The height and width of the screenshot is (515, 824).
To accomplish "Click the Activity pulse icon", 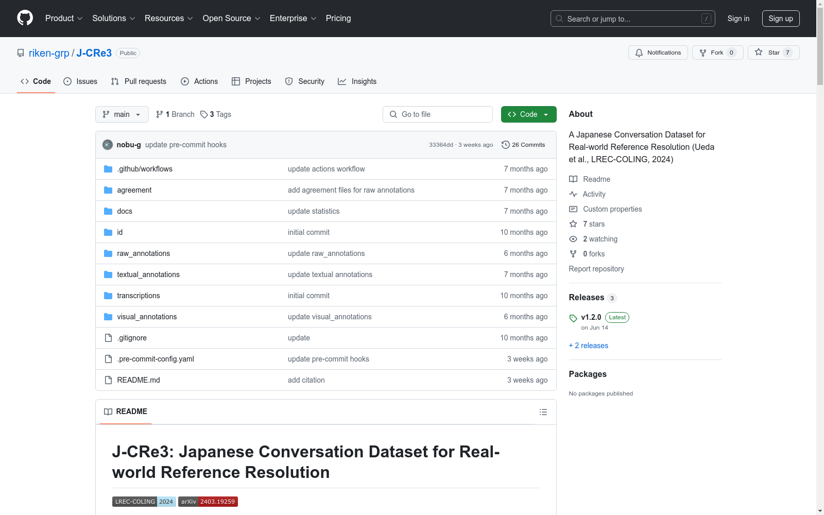I will (x=573, y=194).
